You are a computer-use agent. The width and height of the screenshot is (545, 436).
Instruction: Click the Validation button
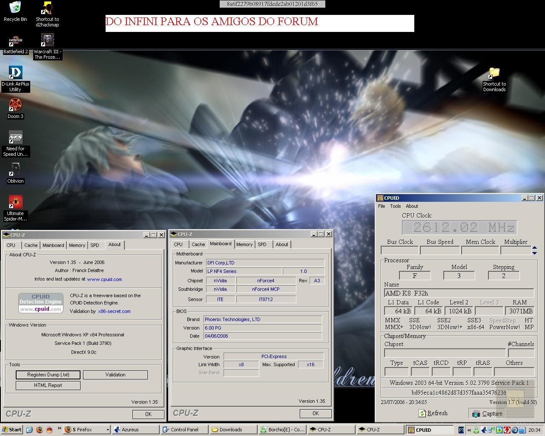pos(115,375)
